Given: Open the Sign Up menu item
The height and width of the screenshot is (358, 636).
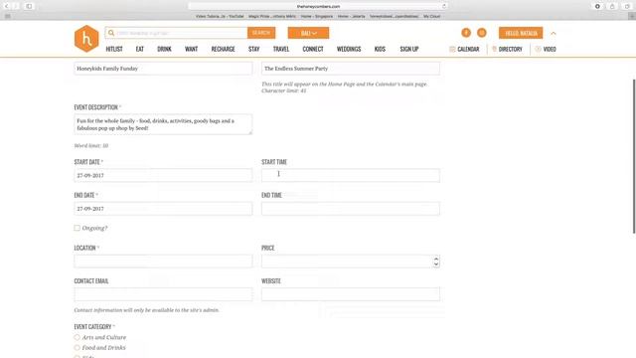Looking at the screenshot, I should tap(408, 49).
